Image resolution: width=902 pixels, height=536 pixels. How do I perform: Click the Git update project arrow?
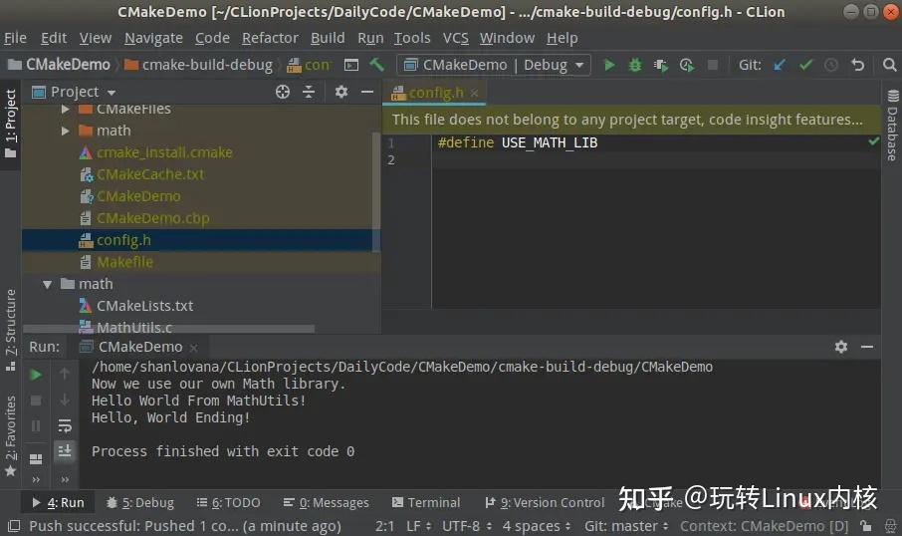pos(780,65)
